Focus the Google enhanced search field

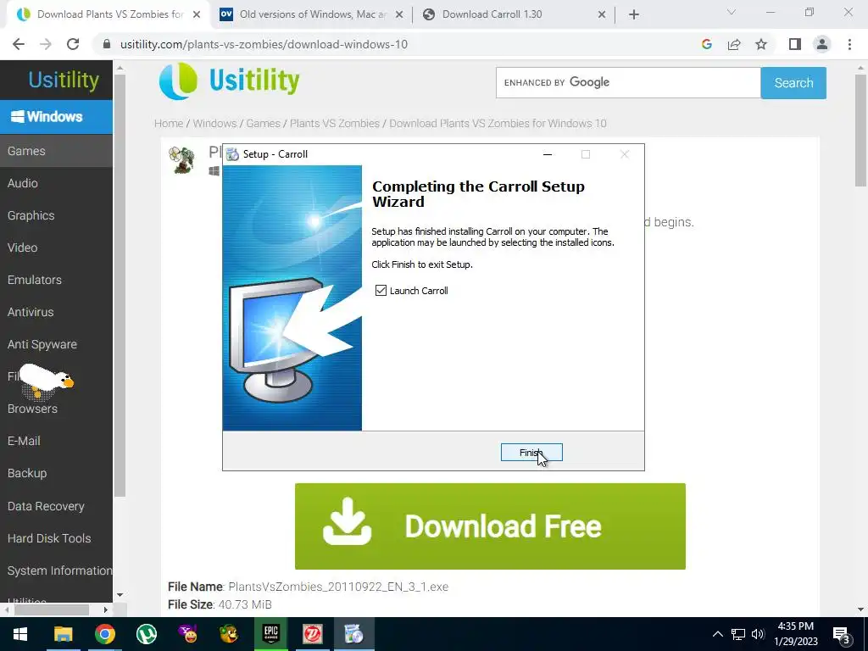point(628,83)
